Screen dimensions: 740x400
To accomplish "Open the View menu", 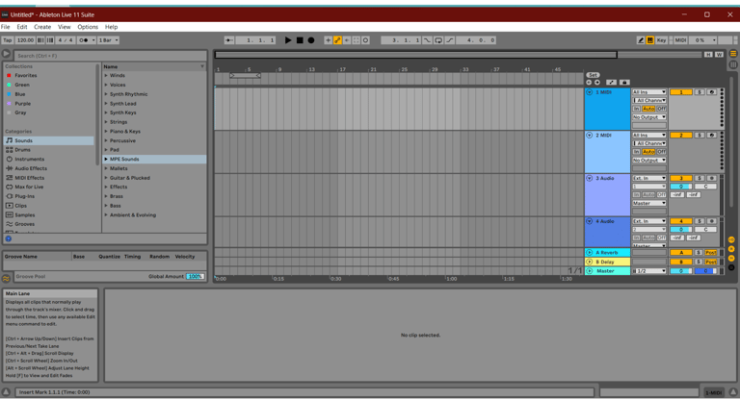I will pos(65,27).
